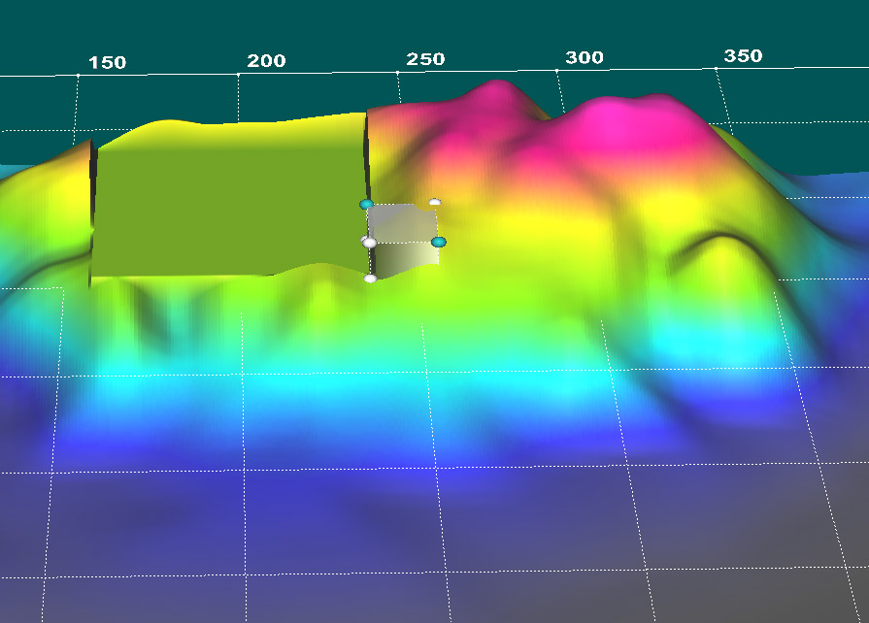Click the axis label 200
Screen dimensions: 869x623
[x=267, y=61]
